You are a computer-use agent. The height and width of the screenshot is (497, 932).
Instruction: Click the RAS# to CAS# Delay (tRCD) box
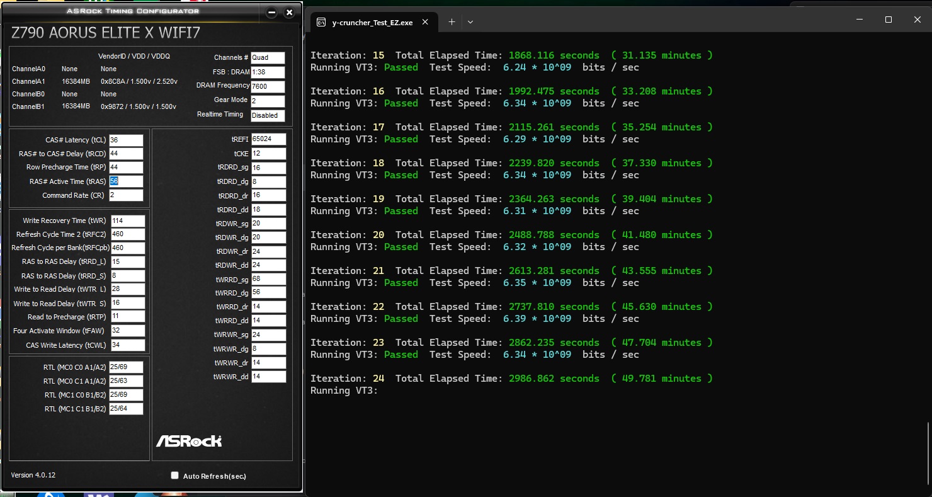point(126,154)
